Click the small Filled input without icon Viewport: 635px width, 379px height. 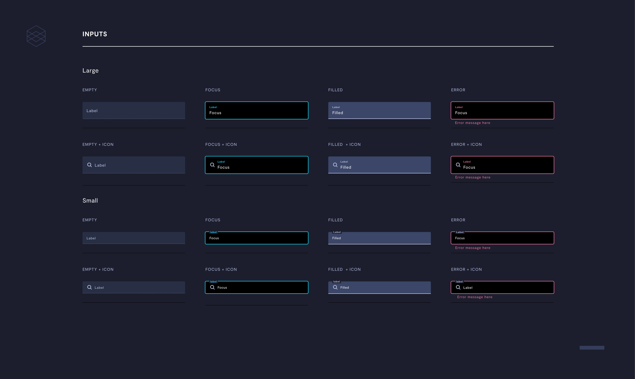tap(379, 238)
